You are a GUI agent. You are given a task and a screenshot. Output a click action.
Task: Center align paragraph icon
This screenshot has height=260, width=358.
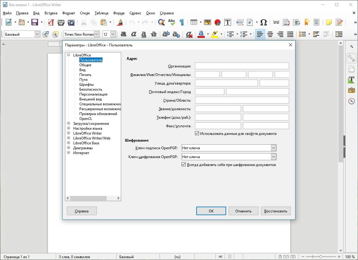pos(270,34)
